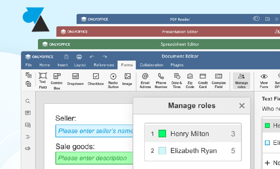Insert a Date & Time field

point(177,81)
